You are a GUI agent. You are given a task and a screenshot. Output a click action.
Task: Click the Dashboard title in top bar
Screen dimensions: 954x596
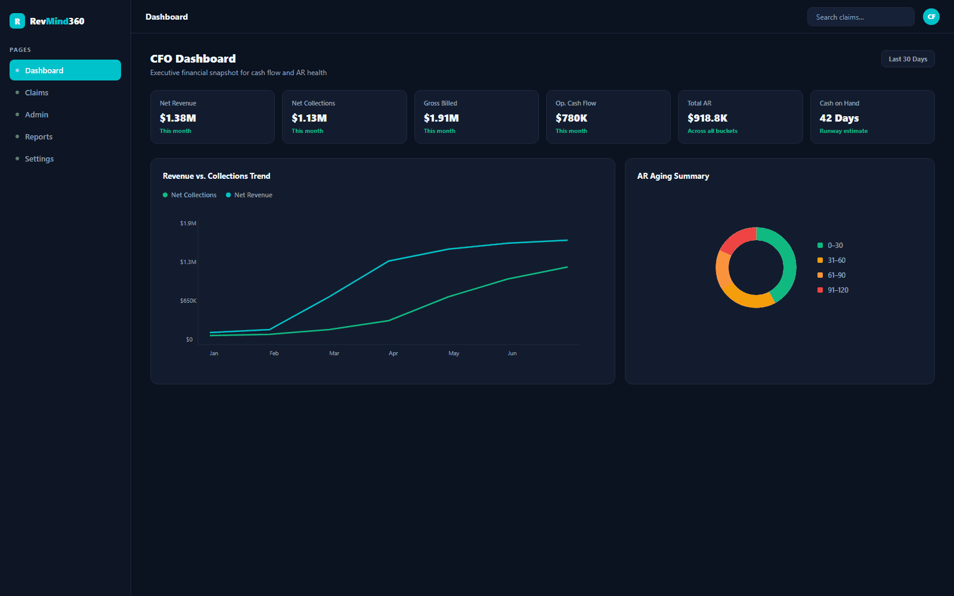[x=166, y=17]
